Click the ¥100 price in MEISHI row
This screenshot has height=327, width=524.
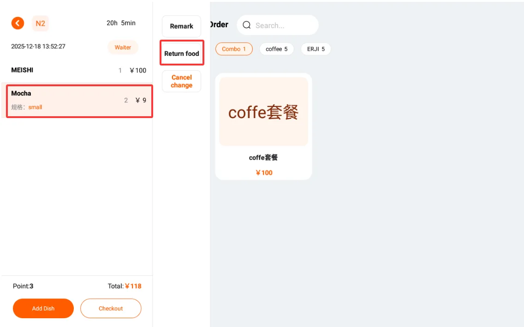coord(138,71)
